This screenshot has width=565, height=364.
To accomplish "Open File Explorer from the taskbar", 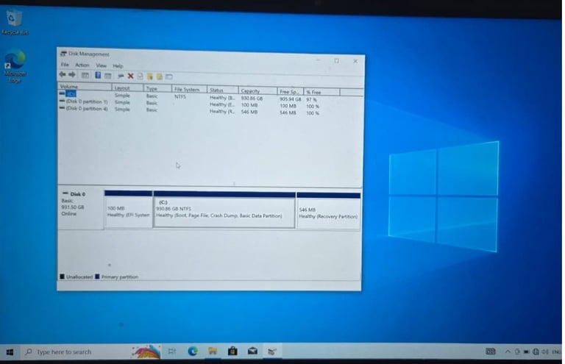I will tap(213, 351).
